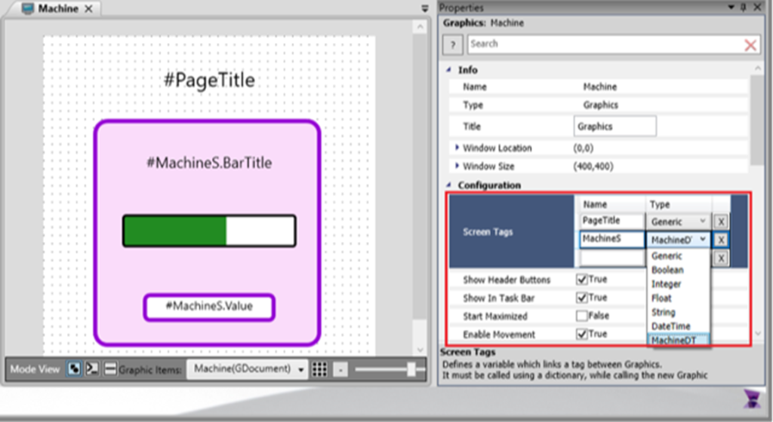Click the zoom out minus button
The width and height of the screenshot is (773, 422).
pos(340,369)
